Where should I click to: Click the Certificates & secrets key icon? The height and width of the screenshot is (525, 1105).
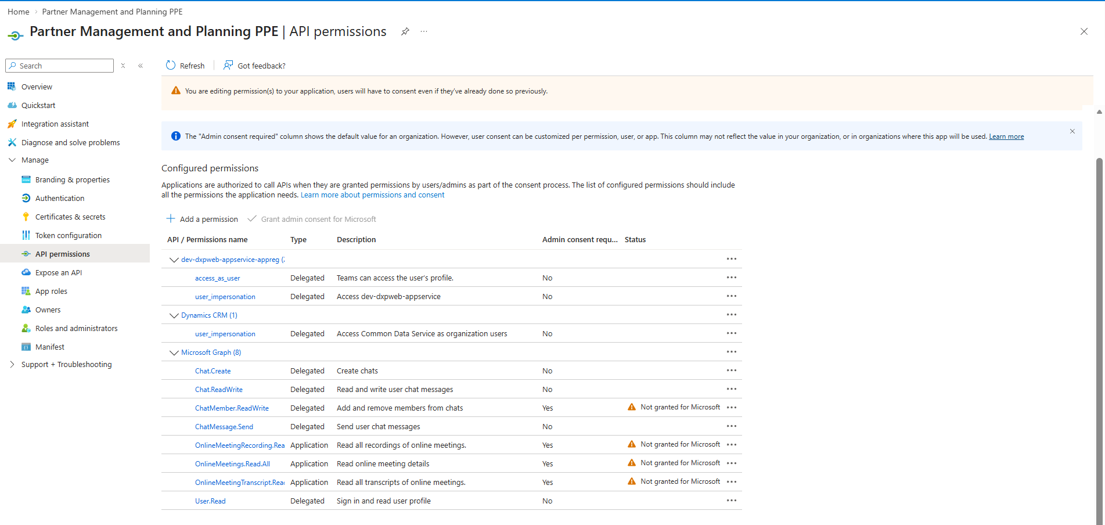(26, 217)
